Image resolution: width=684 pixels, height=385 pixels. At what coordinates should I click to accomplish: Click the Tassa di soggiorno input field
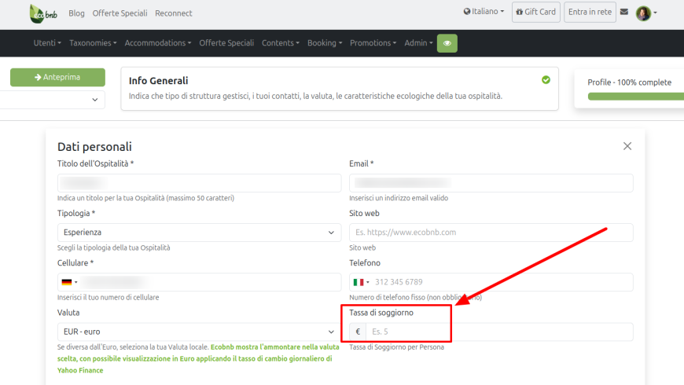click(498, 332)
